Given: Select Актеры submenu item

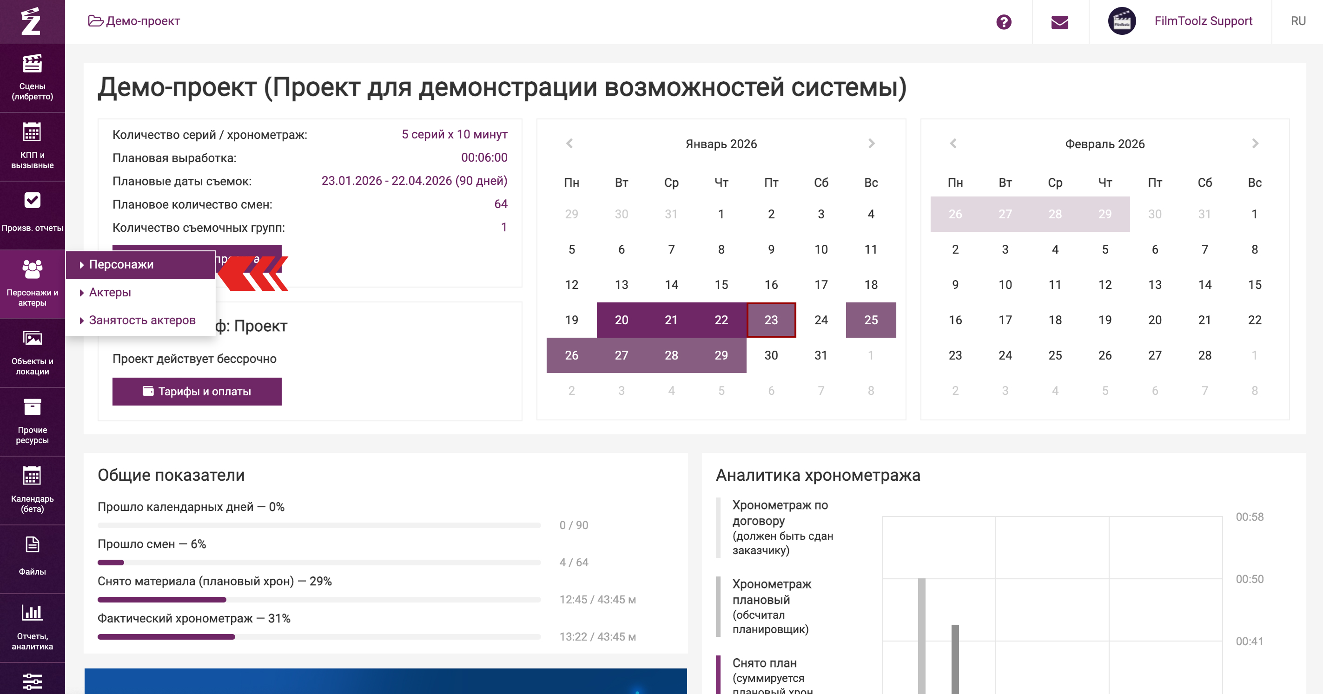Looking at the screenshot, I should tap(110, 292).
